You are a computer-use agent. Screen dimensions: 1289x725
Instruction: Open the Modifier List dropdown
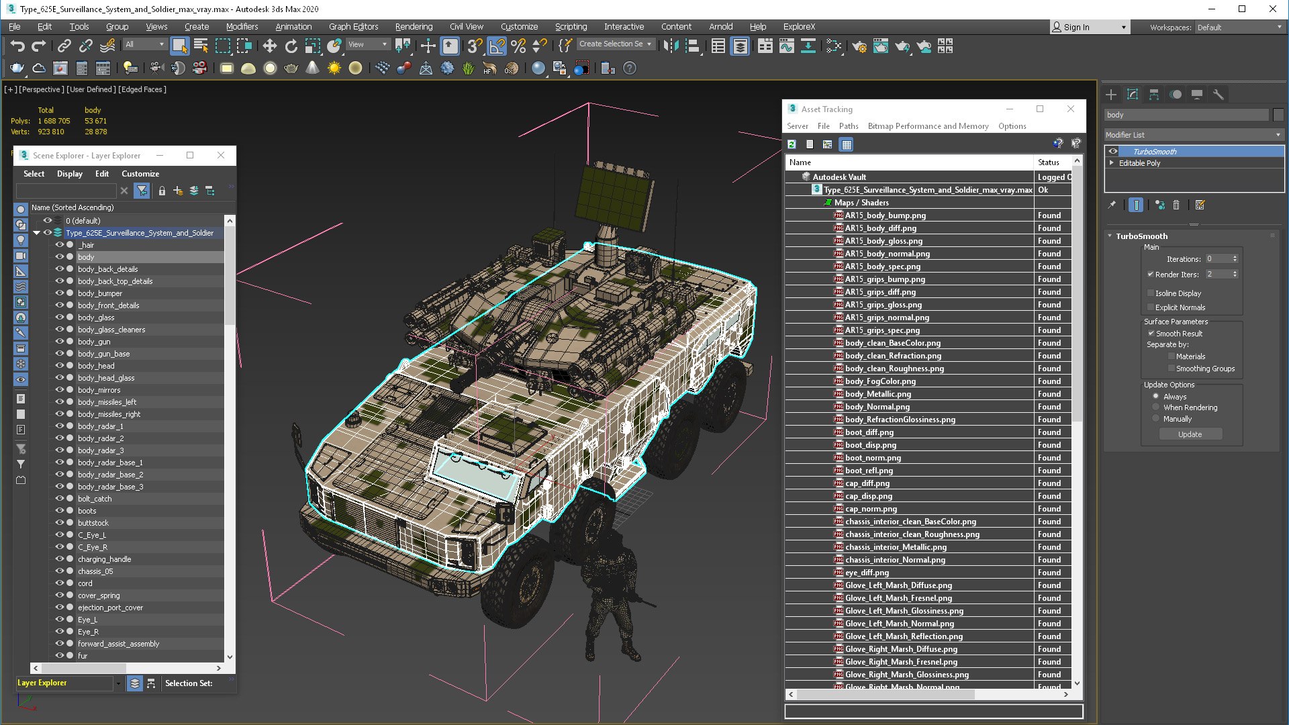tap(1194, 135)
